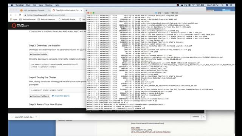Open the battery status menu

[200, 5]
